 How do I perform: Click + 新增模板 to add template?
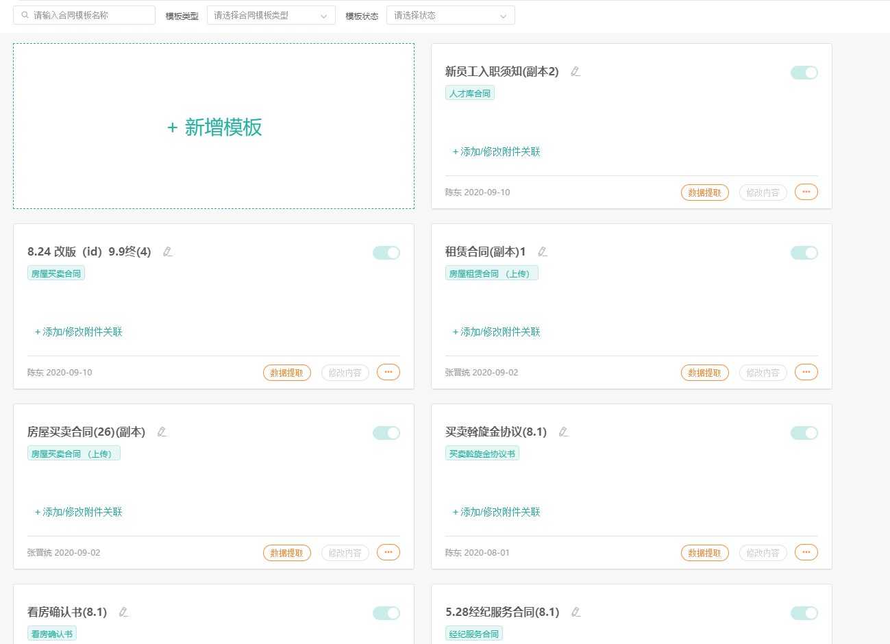(x=214, y=127)
